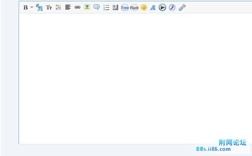The image size is (252, 156).
Task: Insert media using the play button icon
Action: pos(162,7)
